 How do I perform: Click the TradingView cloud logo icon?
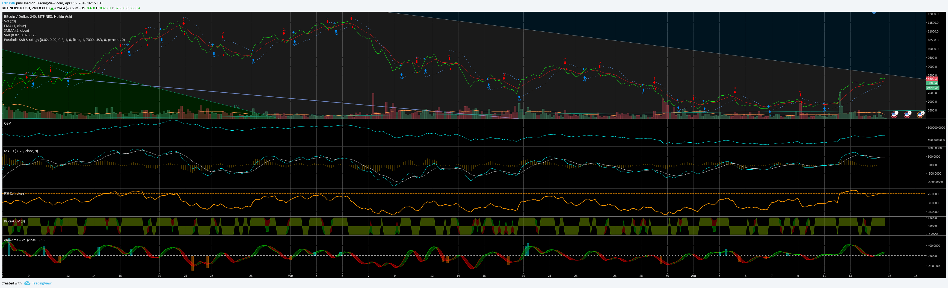[x=27, y=283]
